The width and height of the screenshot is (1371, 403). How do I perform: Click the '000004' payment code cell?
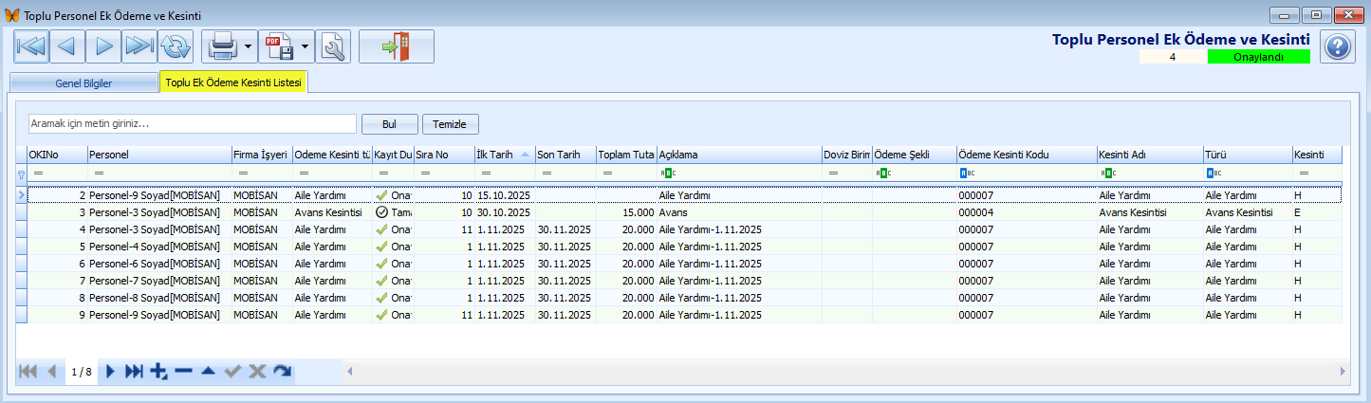click(x=1027, y=212)
